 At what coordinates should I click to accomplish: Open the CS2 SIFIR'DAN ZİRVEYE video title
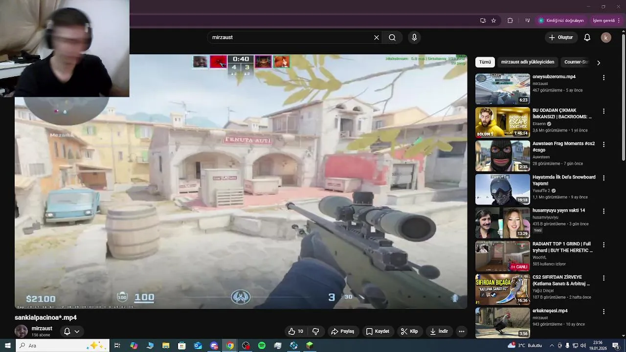point(561,280)
